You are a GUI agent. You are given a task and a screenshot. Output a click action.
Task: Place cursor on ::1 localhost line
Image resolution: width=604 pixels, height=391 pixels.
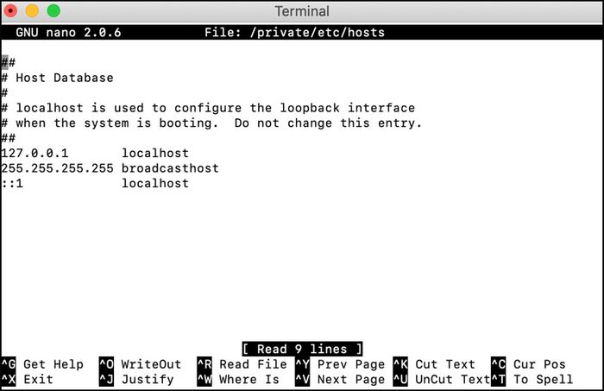point(95,183)
